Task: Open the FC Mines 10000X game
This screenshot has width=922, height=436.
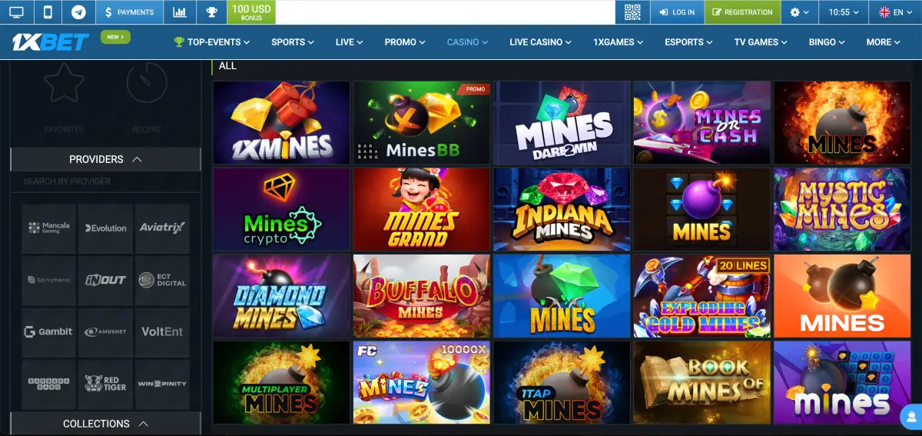Action: (x=421, y=383)
